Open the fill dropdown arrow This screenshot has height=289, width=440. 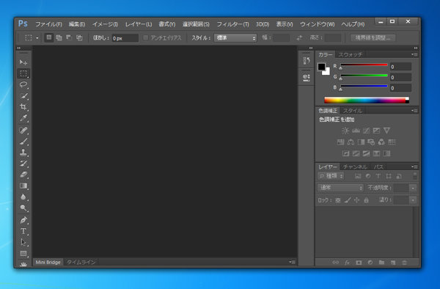click(x=413, y=200)
